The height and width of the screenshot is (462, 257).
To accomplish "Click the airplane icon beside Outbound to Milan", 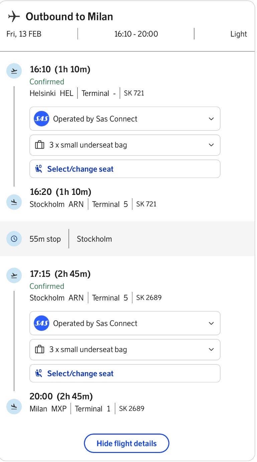I will click(14, 16).
